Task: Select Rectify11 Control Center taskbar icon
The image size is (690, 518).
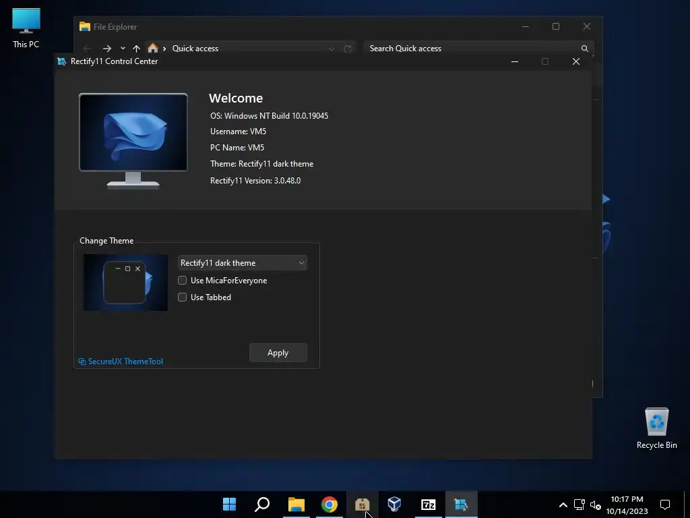Action: click(x=461, y=505)
